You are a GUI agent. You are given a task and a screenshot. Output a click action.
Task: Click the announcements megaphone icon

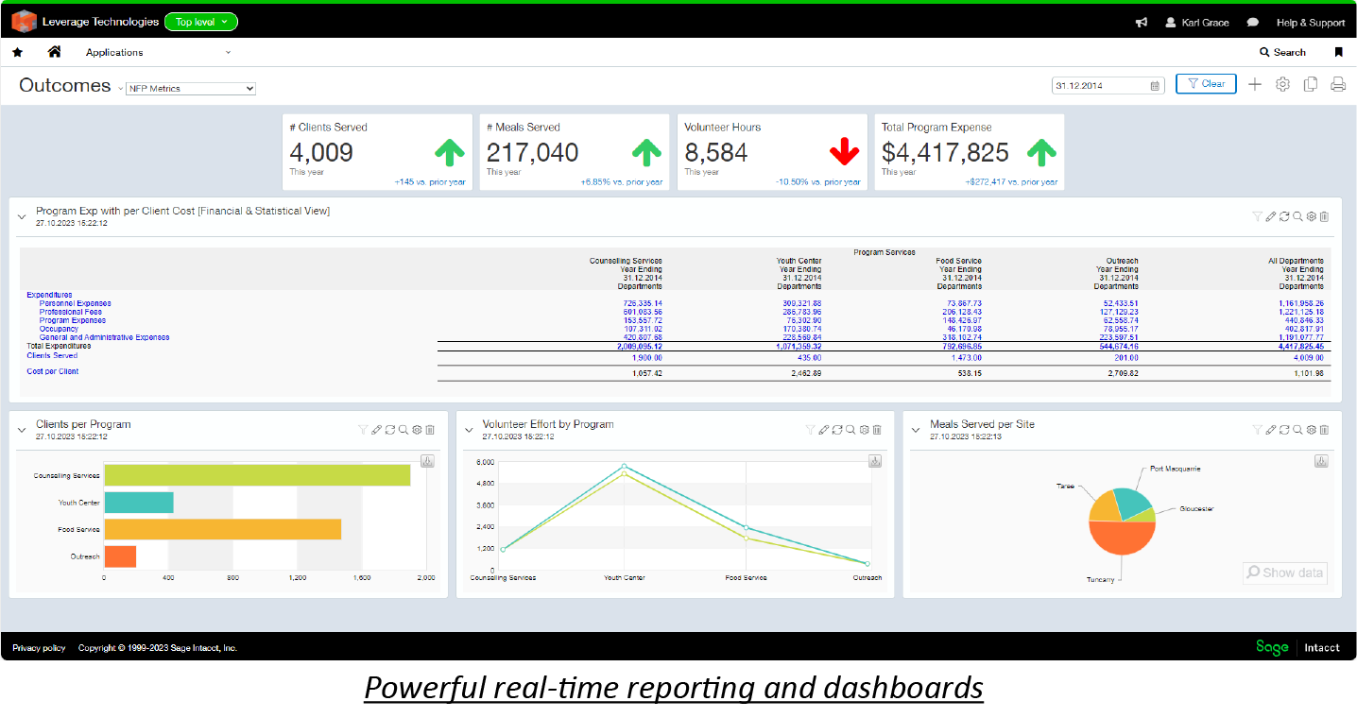coord(1142,23)
